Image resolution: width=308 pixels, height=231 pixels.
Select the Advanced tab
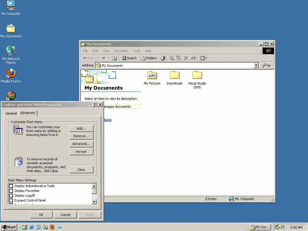pyautogui.click(x=27, y=113)
